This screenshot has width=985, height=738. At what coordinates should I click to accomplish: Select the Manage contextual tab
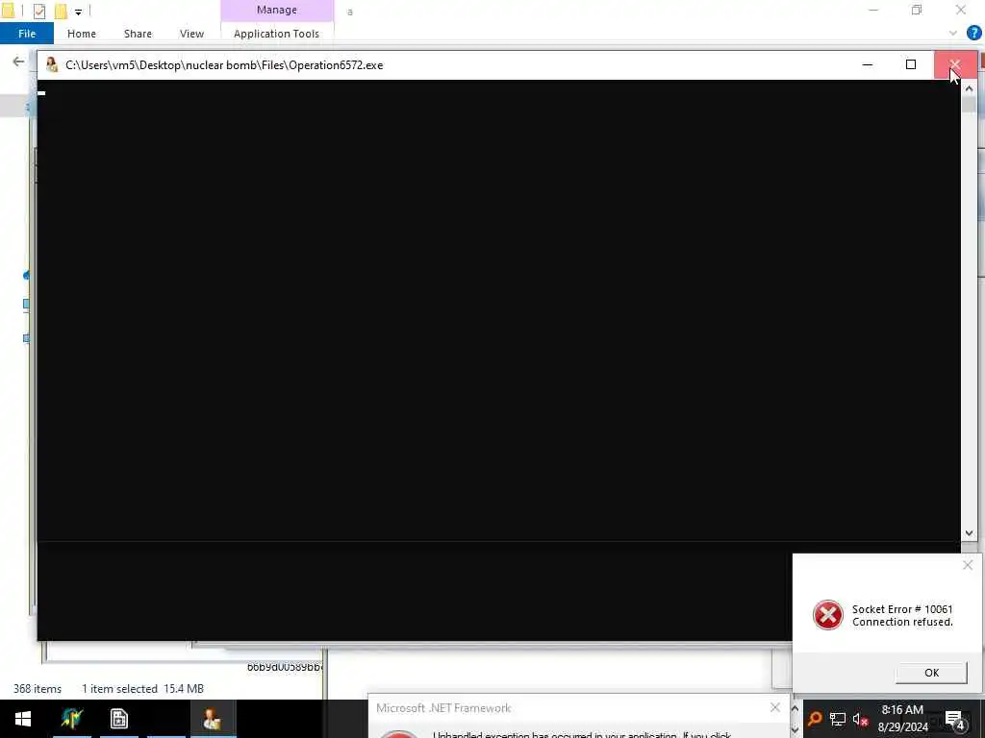277,10
